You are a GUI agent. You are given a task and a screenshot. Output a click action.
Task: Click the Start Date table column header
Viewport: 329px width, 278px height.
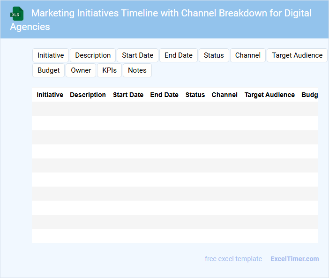pos(128,95)
